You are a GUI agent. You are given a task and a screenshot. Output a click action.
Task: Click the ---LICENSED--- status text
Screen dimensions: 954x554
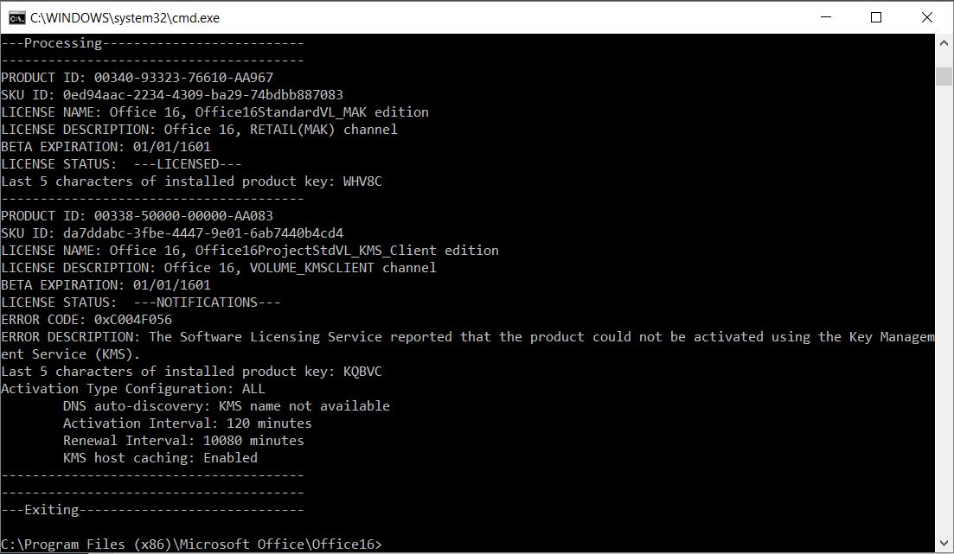coord(188,164)
